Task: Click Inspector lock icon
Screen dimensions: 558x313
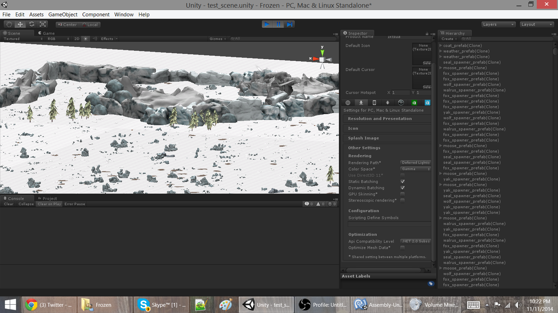Action: point(426,33)
